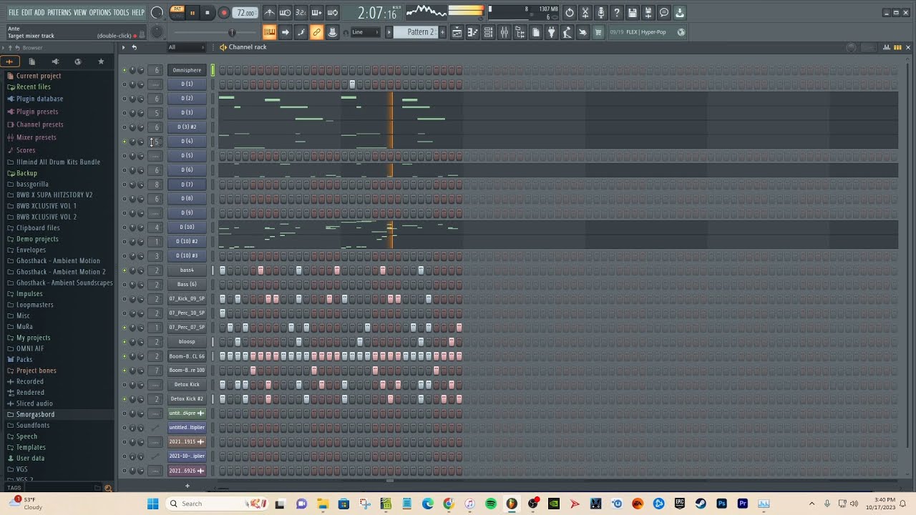Open the plugin picker plug icon
Image resolution: width=916 pixels, height=515 pixels.
click(551, 32)
